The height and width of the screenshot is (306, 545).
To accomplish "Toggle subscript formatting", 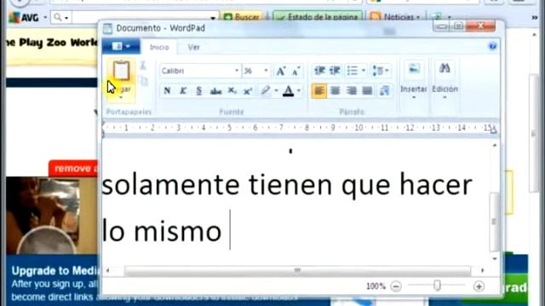I will (232, 91).
